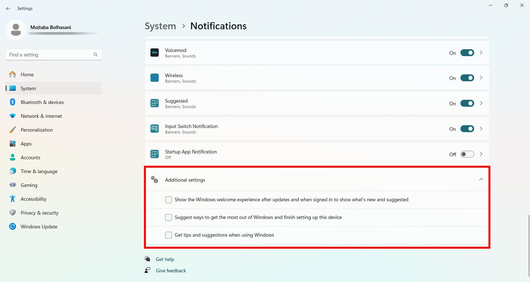
Task: Open the Get help link
Action: (165, 259)
